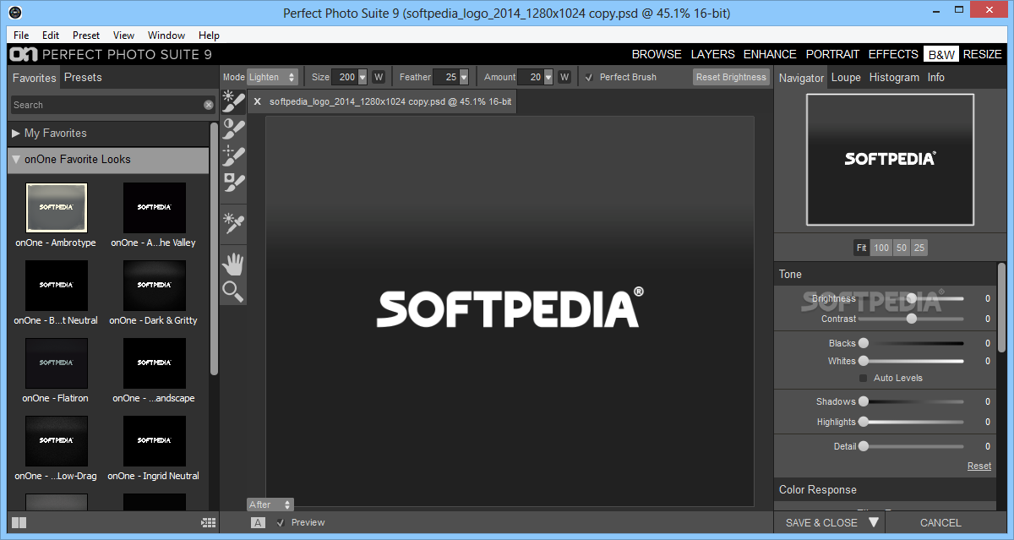Expand the Color Response panel header

[x=885, y=490]
